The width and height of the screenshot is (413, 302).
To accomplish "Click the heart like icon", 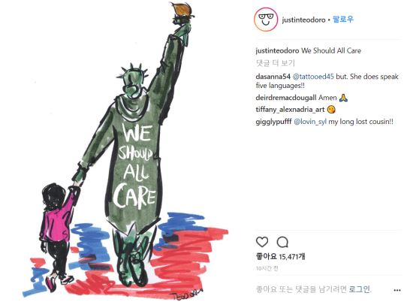I will 262,242.
